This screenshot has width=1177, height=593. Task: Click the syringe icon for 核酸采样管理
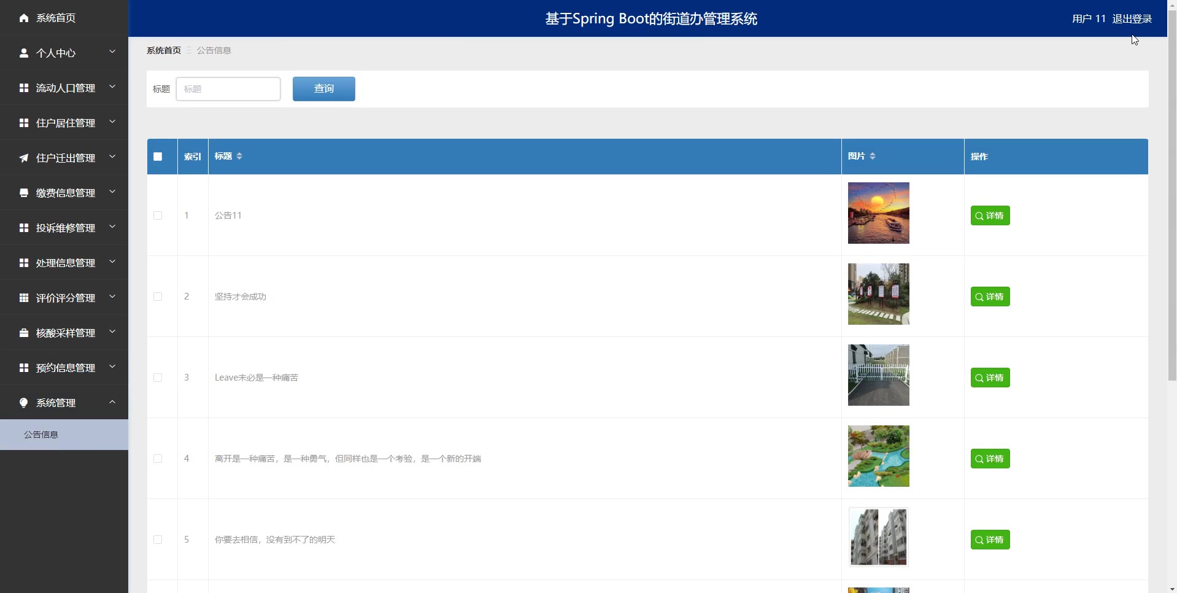(23, 333)
